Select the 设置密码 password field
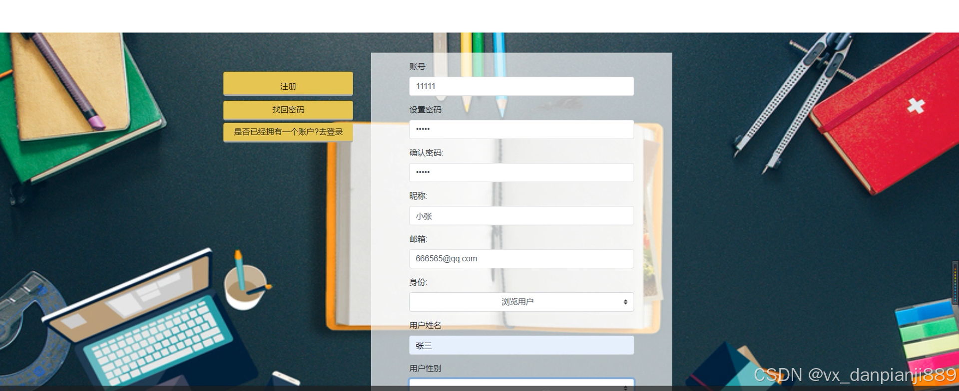 coord(521,129)
